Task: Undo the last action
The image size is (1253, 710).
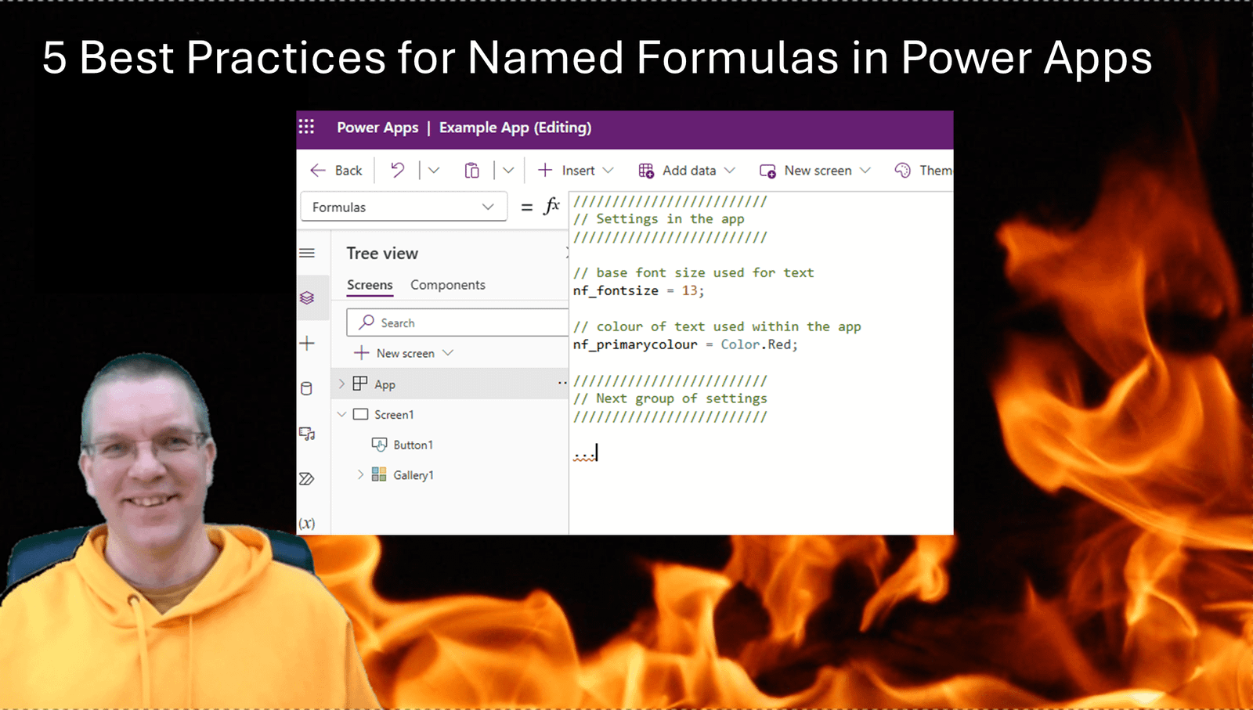Action: [x=398, y=170]
